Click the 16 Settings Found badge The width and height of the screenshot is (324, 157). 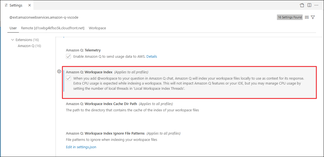click(x=290, y=17)
